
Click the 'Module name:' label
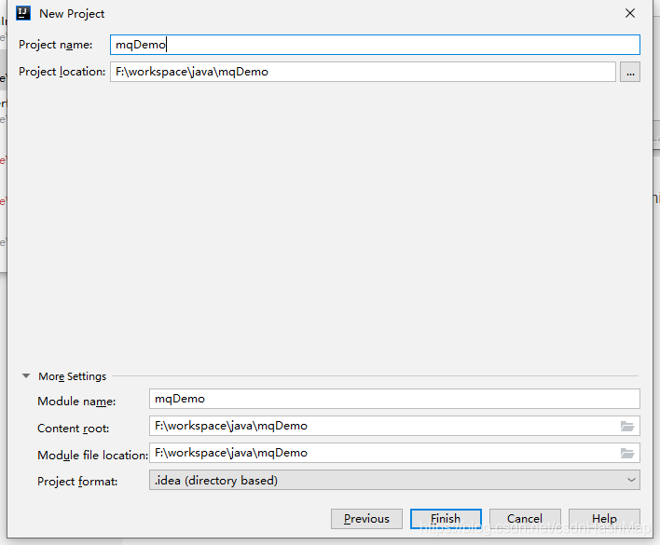coord(76,402)
